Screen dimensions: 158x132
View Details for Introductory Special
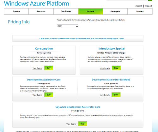click(105, 68)
